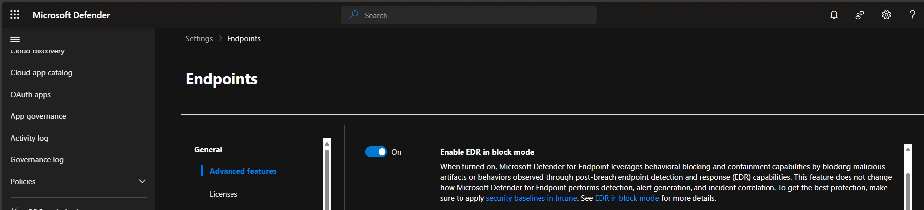Select Licenses in General settings
The image size is (924, 210).
224,194
